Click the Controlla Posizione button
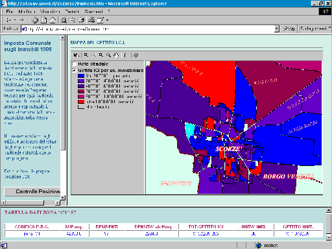This screenshot has width=332, height=249. click(x=32, y=191)
